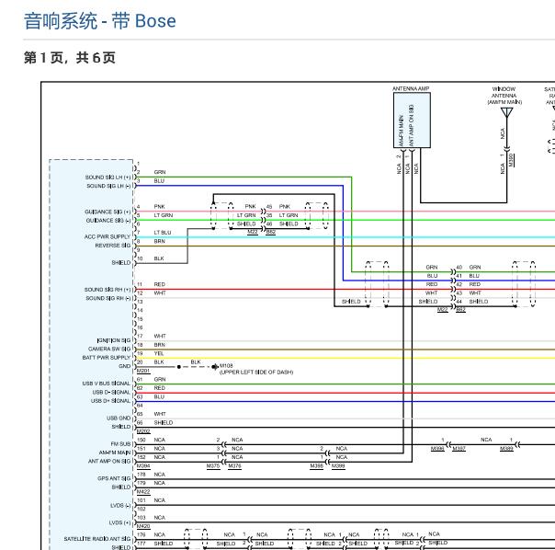Select the 'USB D- SIGNAL' terminal label

tap(111, 393)
